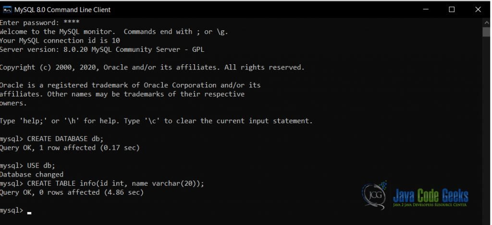Click the Server version 8.0.20 line
This screenshot has width=492, height=225.
[x=102, y=49]
